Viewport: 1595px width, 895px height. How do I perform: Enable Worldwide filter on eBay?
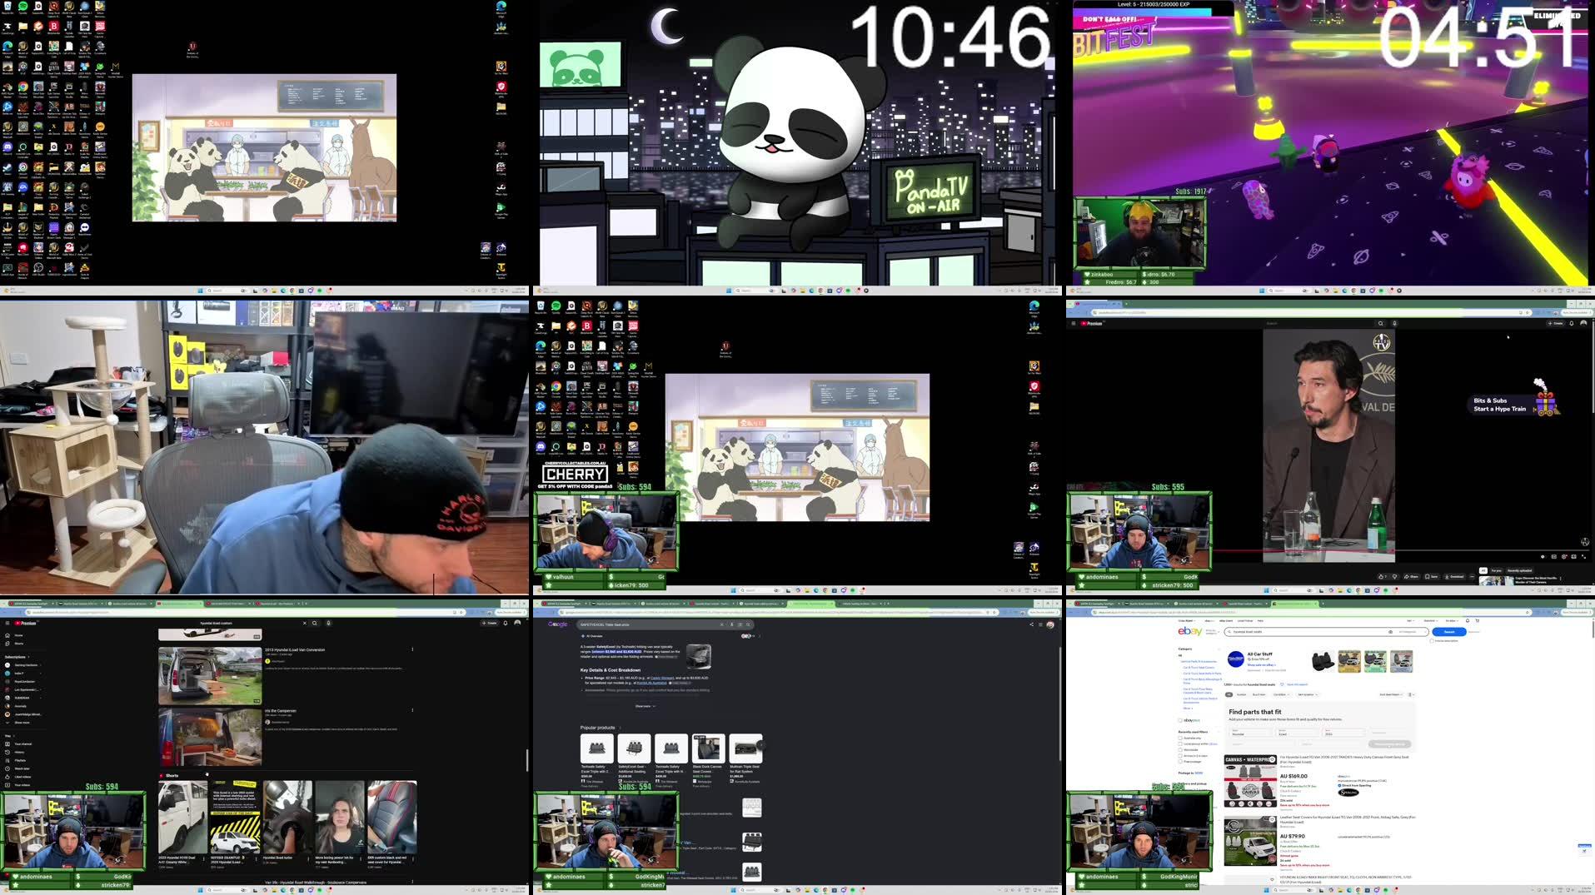(x=1180, y=749)
